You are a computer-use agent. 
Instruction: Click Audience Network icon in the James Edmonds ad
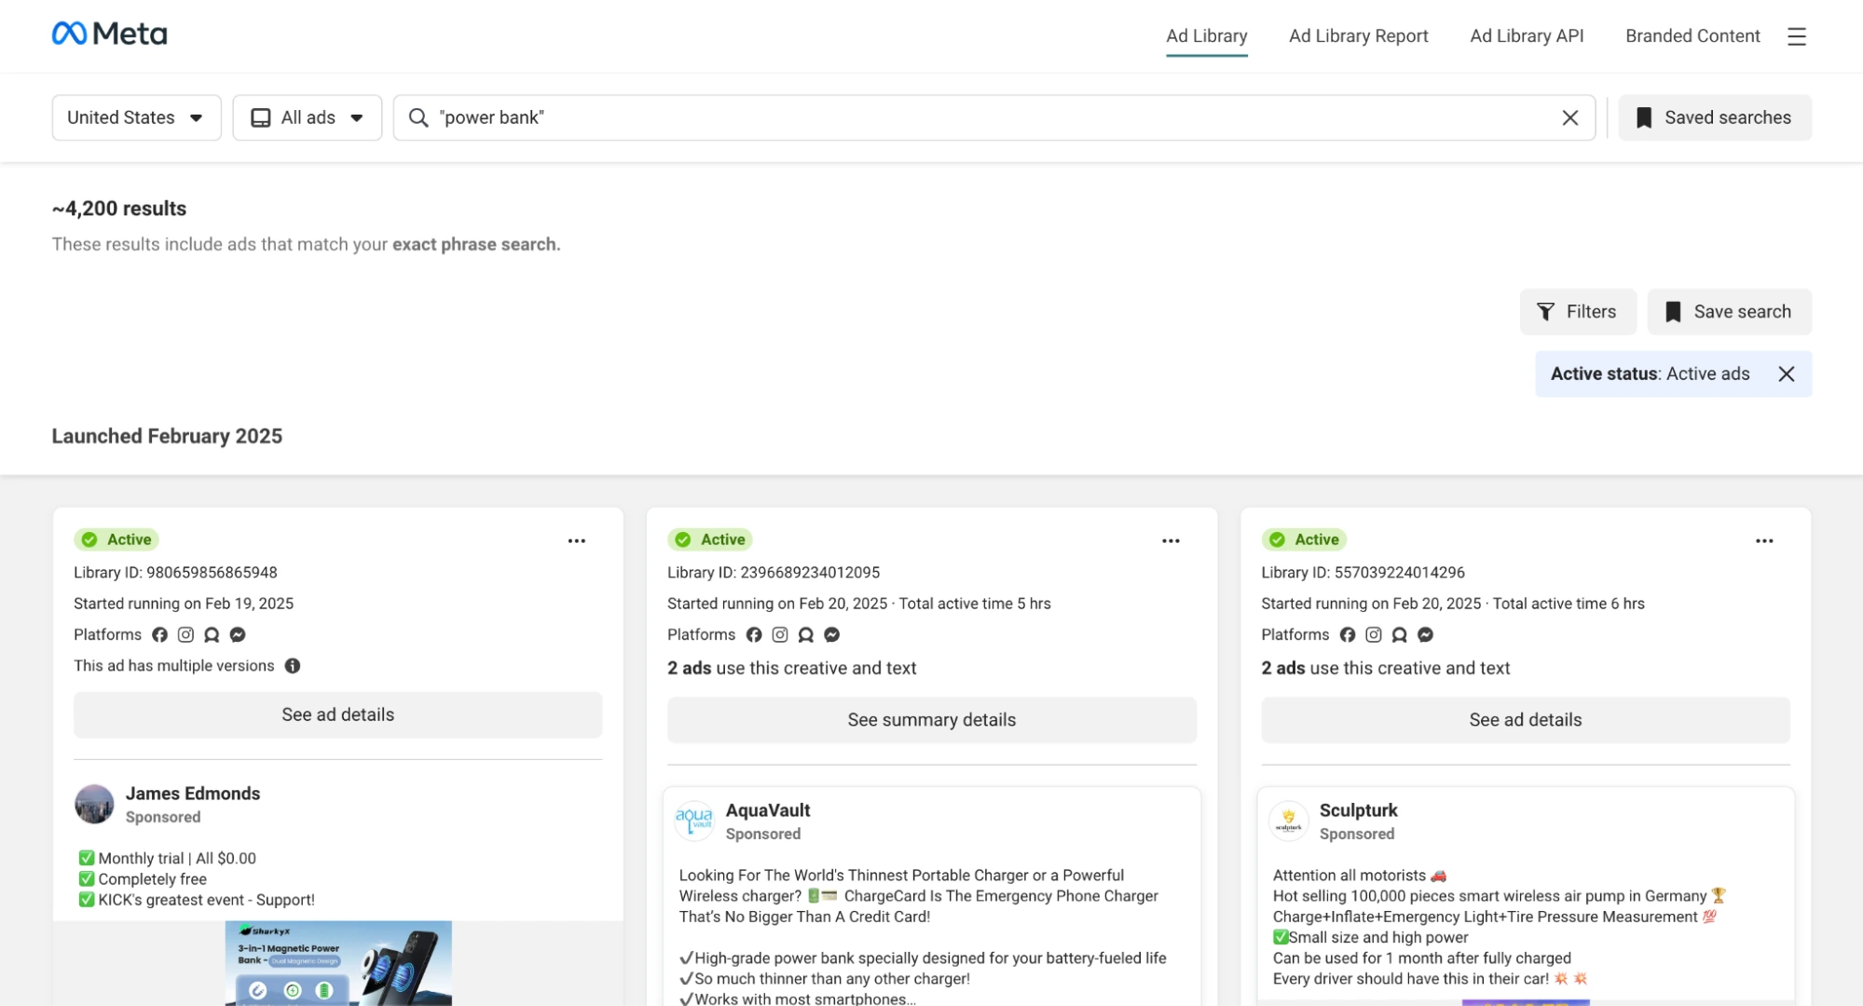click(212, 634)
